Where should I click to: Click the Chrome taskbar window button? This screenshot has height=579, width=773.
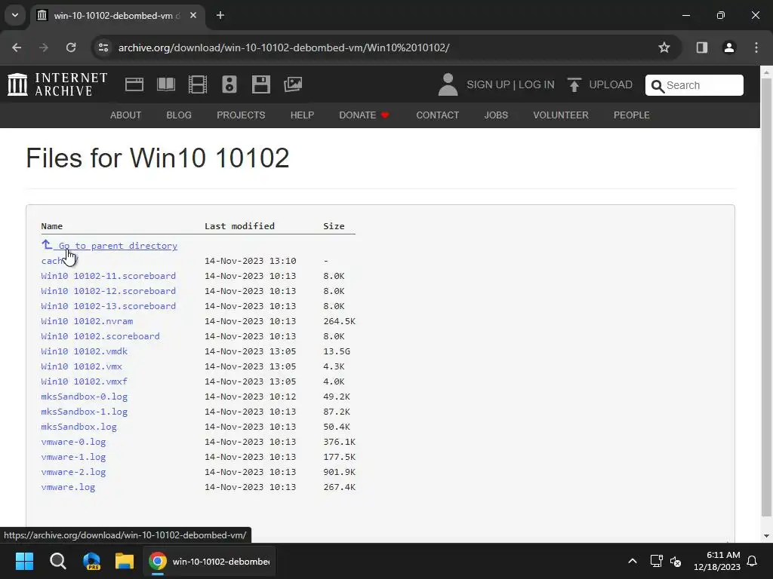pos(210,561)
